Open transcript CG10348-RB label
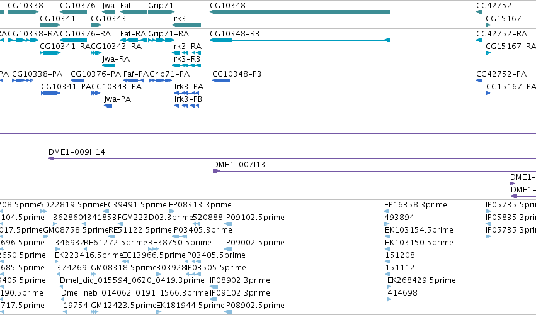The height and width of the screenshot is (315, 536). (234, 34)
